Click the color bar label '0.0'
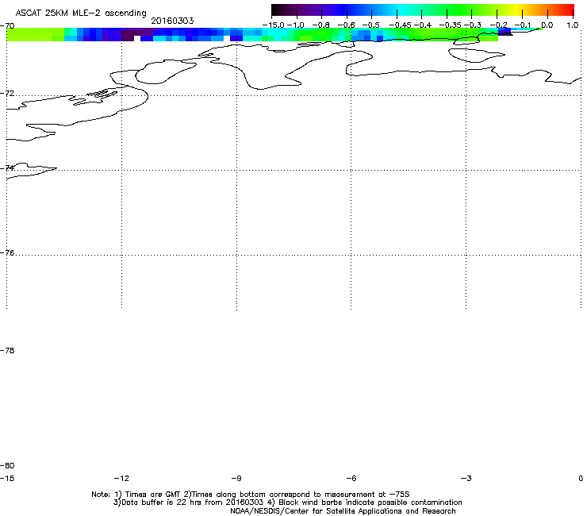The height and width of the screenshot is (516, 587). pyautogui.click(x=547, y=25)
